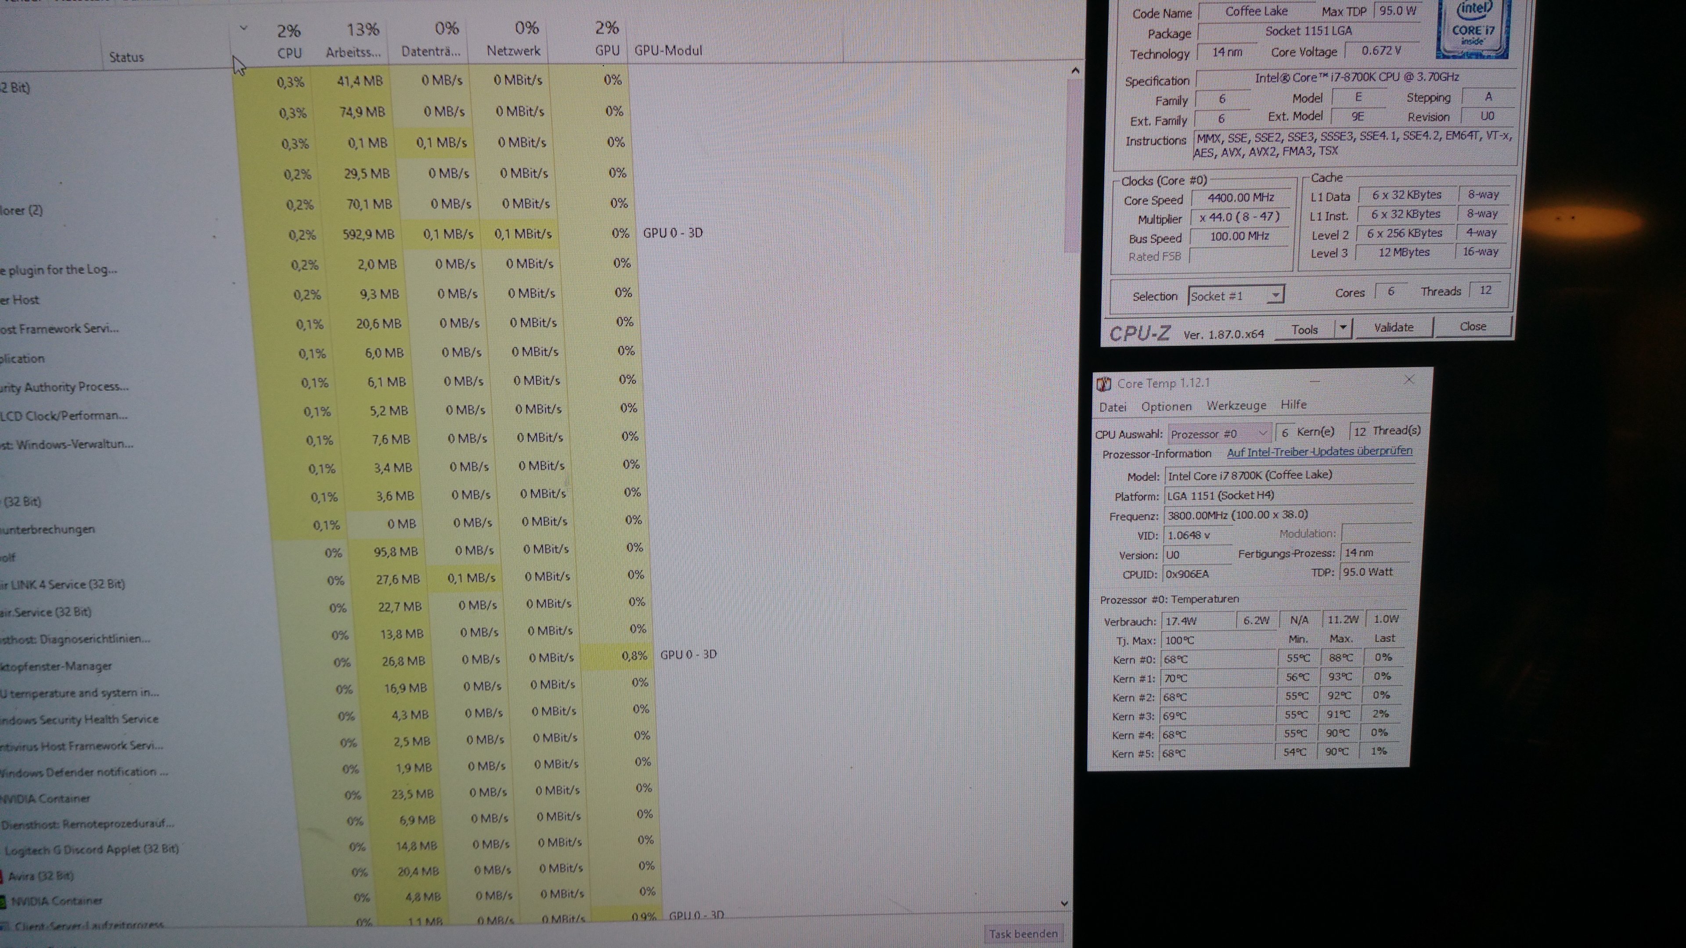Open the Datei menu in Core Temp
The height and width of the screenshot is (948, 1686).
coord(1113,407)
